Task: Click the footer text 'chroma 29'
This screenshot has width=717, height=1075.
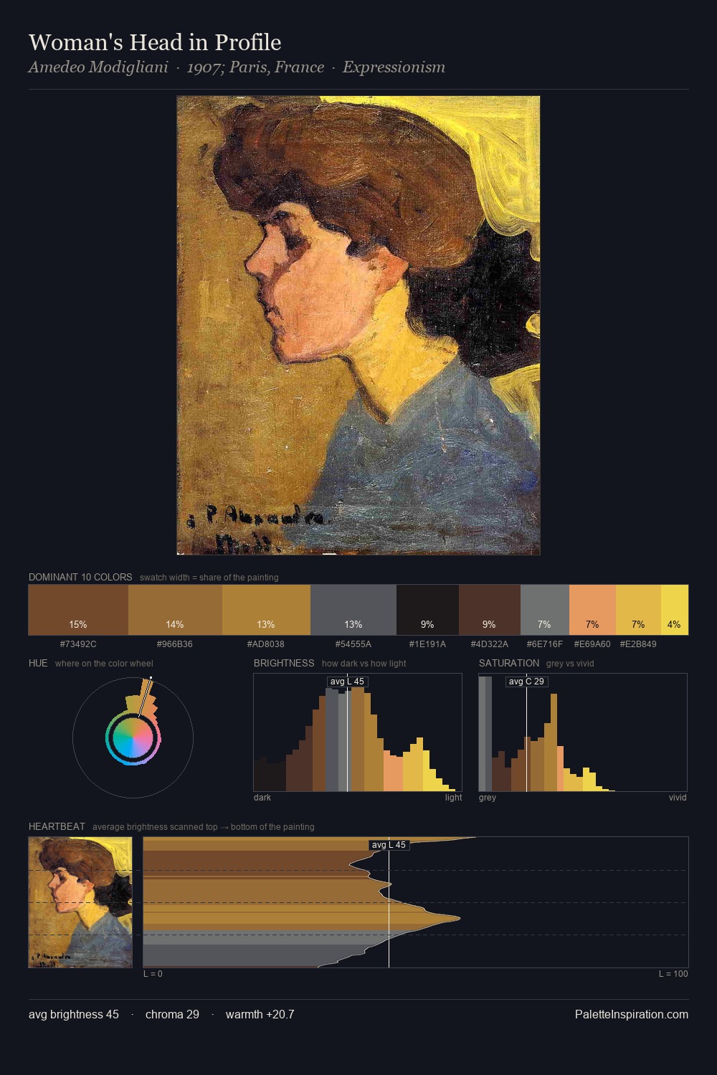Action: click(172, 1014)
